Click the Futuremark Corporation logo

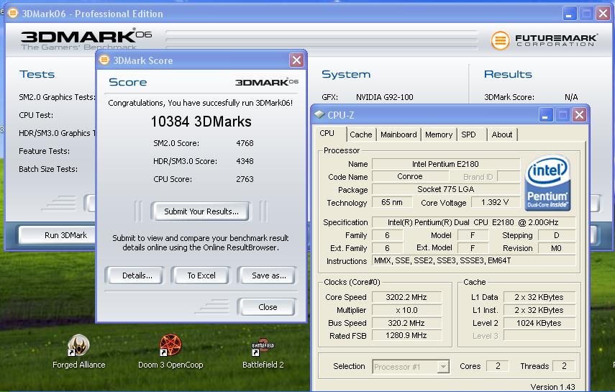[545, 40]
